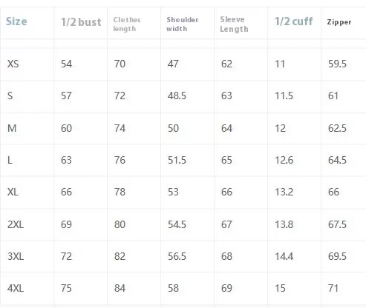366x308 pixels.
Task: Click the 14.4 half cuff cell
Action: tap(284, 256)
